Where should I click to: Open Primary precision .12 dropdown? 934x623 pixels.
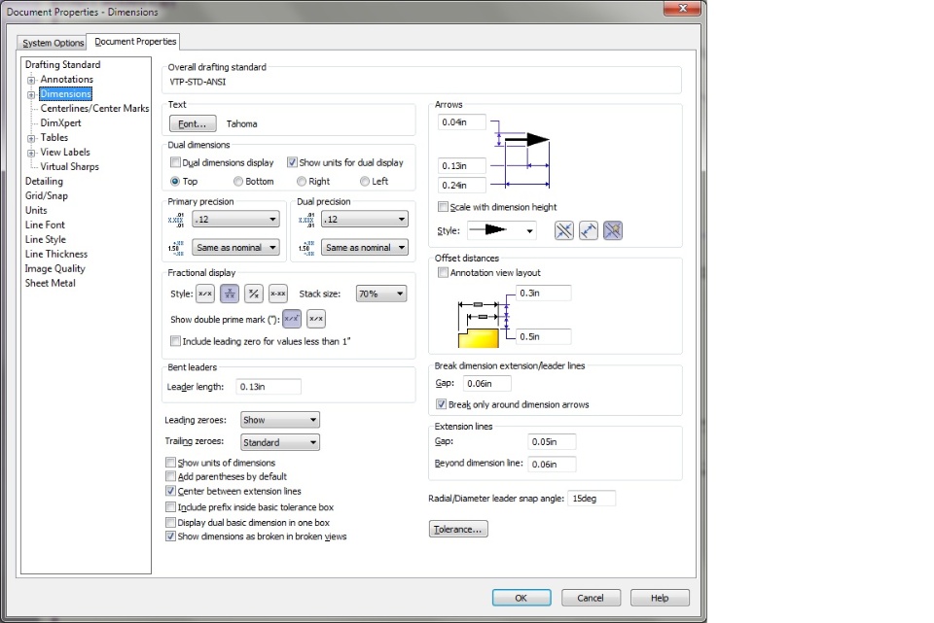[235, 219]
